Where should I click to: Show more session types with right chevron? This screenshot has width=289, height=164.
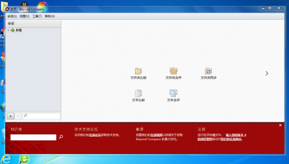pyautogui.click(x=267, y=73)
